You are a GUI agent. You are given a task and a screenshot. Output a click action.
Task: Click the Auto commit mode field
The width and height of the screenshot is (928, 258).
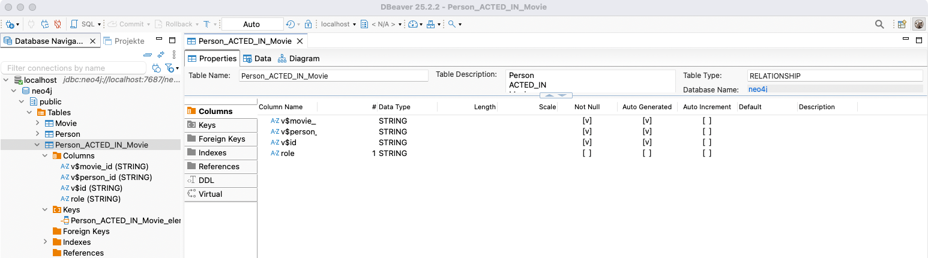[252, 25]
